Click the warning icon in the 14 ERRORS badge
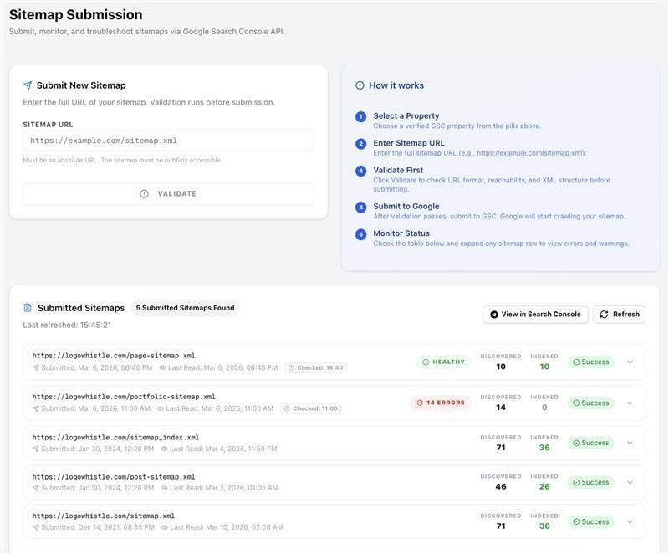Screen dimensions: 669x554 pyautogui.click(x=421, y=401)
